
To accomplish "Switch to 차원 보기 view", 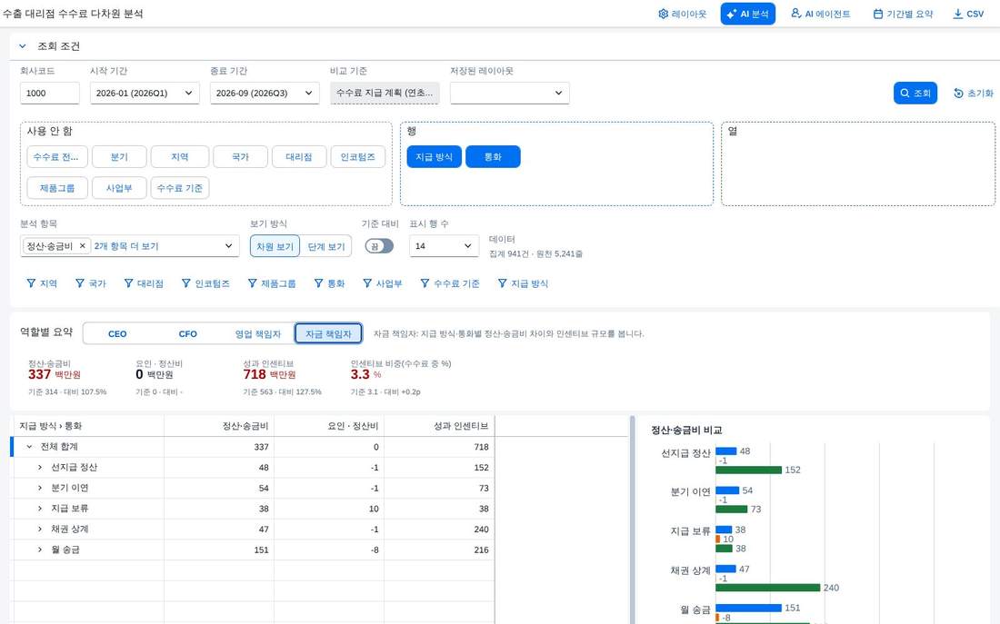I will [275, 246].
